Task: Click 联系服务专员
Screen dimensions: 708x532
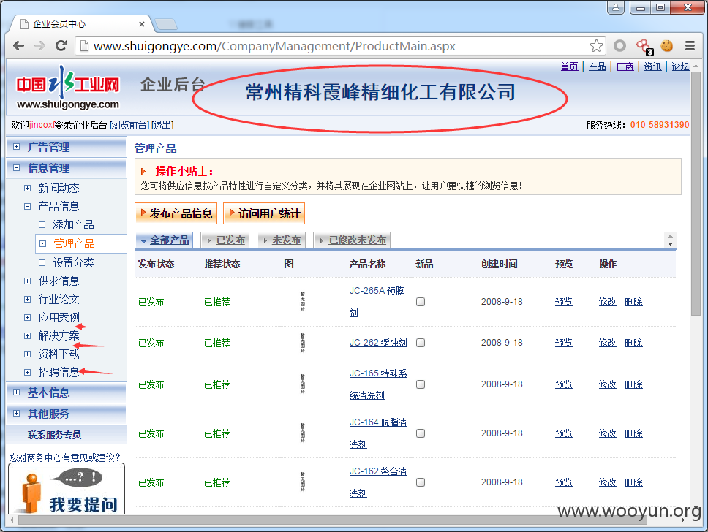Action: click(x=55, y=435)
